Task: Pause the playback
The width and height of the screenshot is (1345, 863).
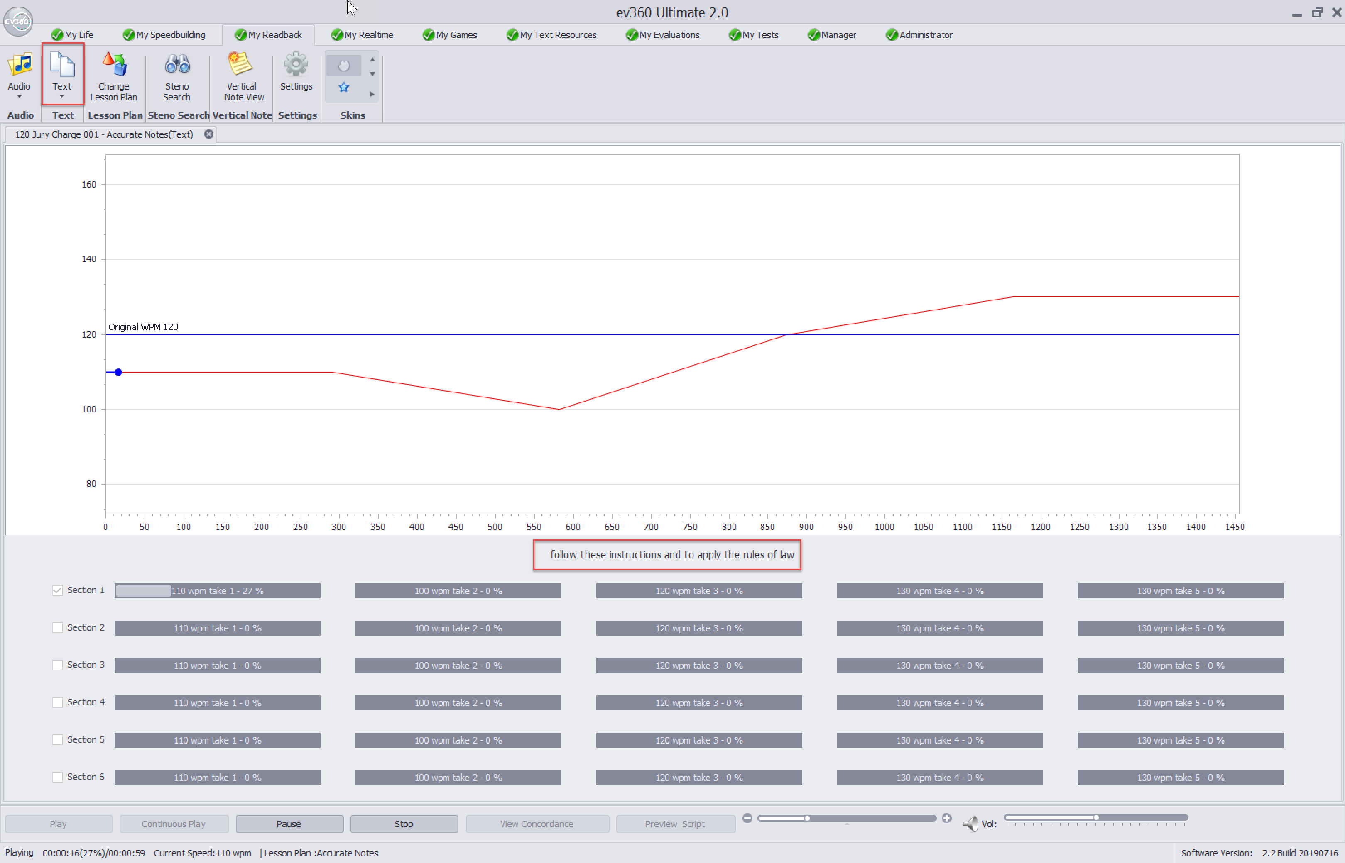Action: 289,824
